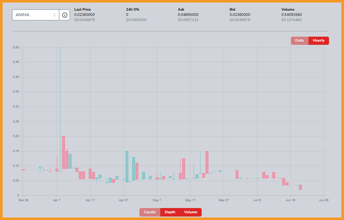Open the ANIMA market selector dropdown
Viewport: 344px width, 220px height.
(x=35, y=15)
